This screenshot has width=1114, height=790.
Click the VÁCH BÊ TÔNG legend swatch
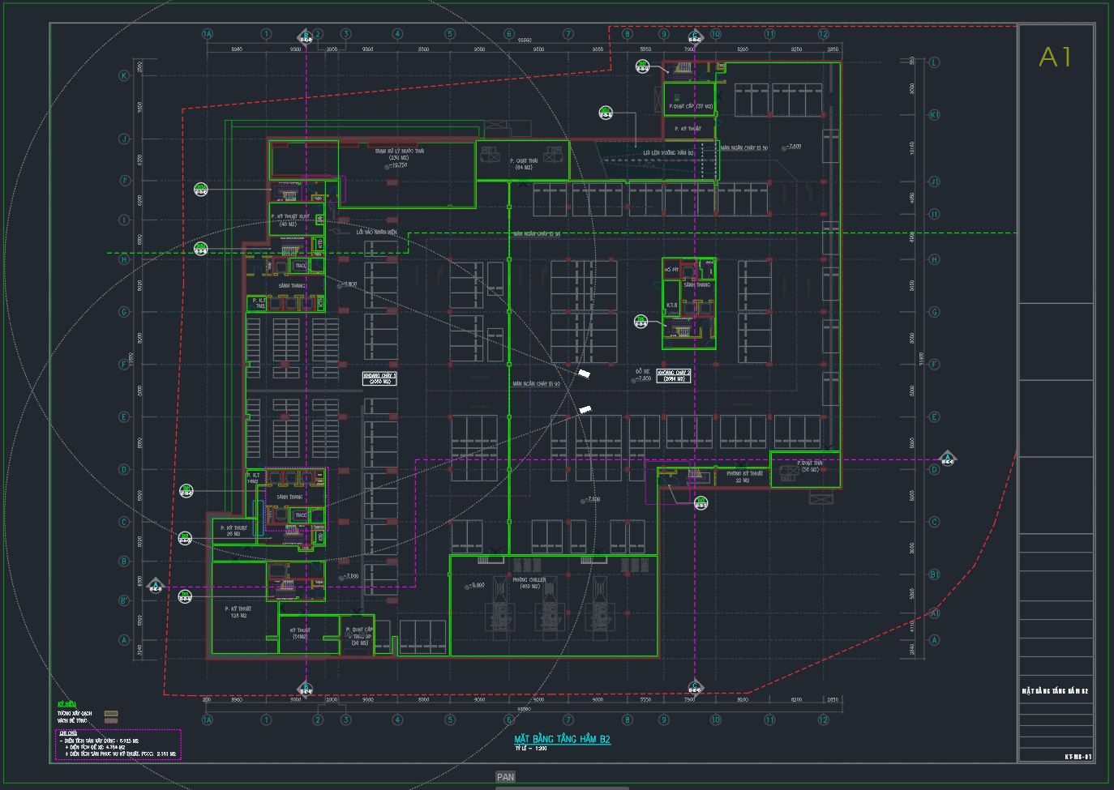click(x=111, y=720)
